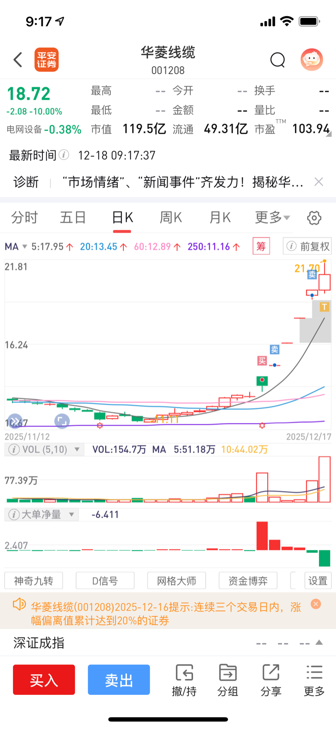Close the 诊断 news banner
The width and height of the screenshot is (336, 729).
tap(319, 182)
